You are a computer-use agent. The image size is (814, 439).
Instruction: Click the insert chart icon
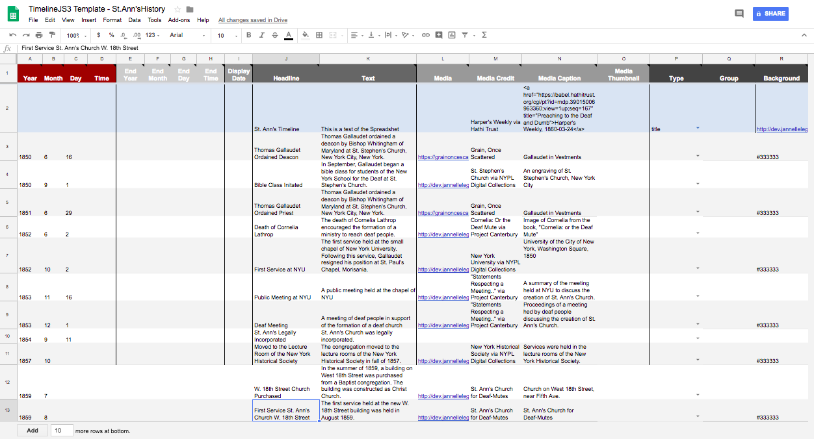452,35
